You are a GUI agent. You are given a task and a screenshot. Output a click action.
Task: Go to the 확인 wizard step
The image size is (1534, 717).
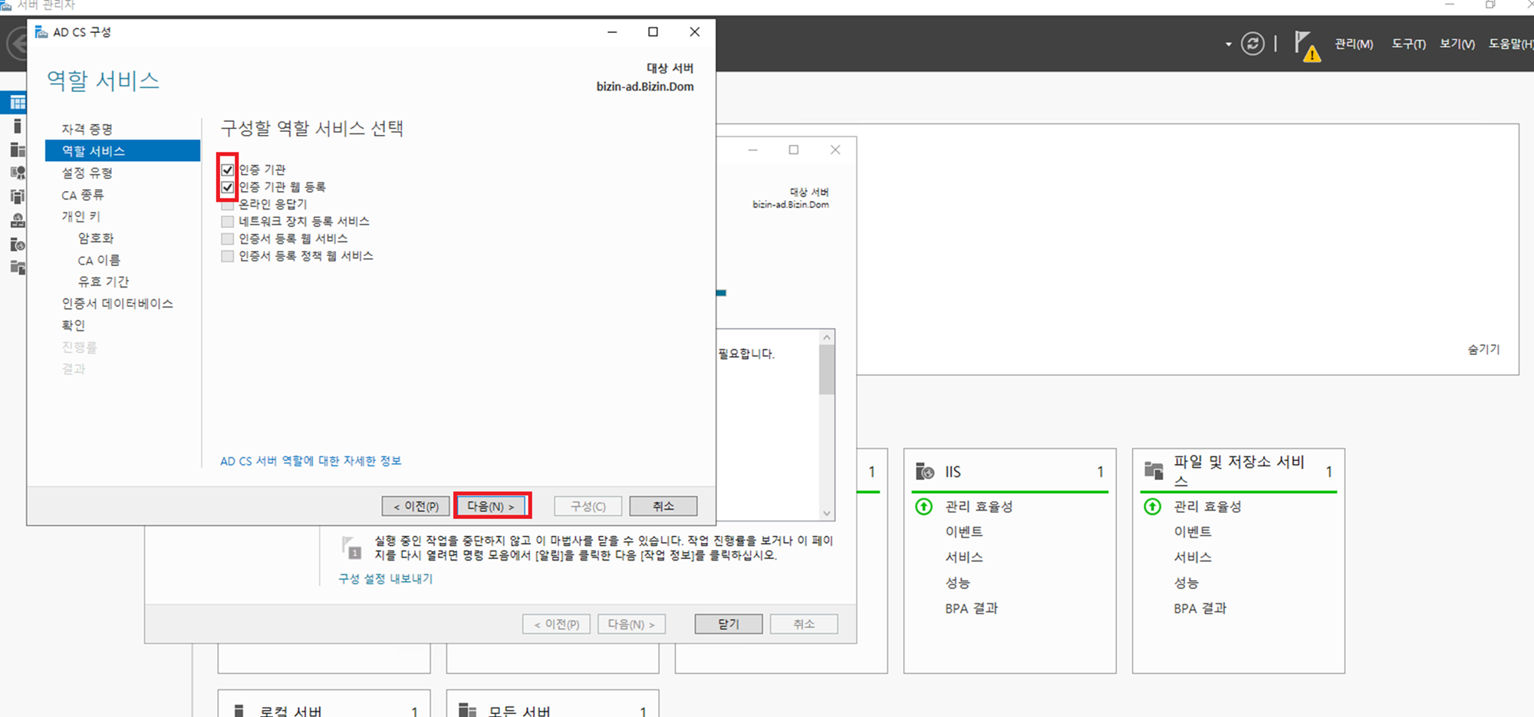coord(74,325)
